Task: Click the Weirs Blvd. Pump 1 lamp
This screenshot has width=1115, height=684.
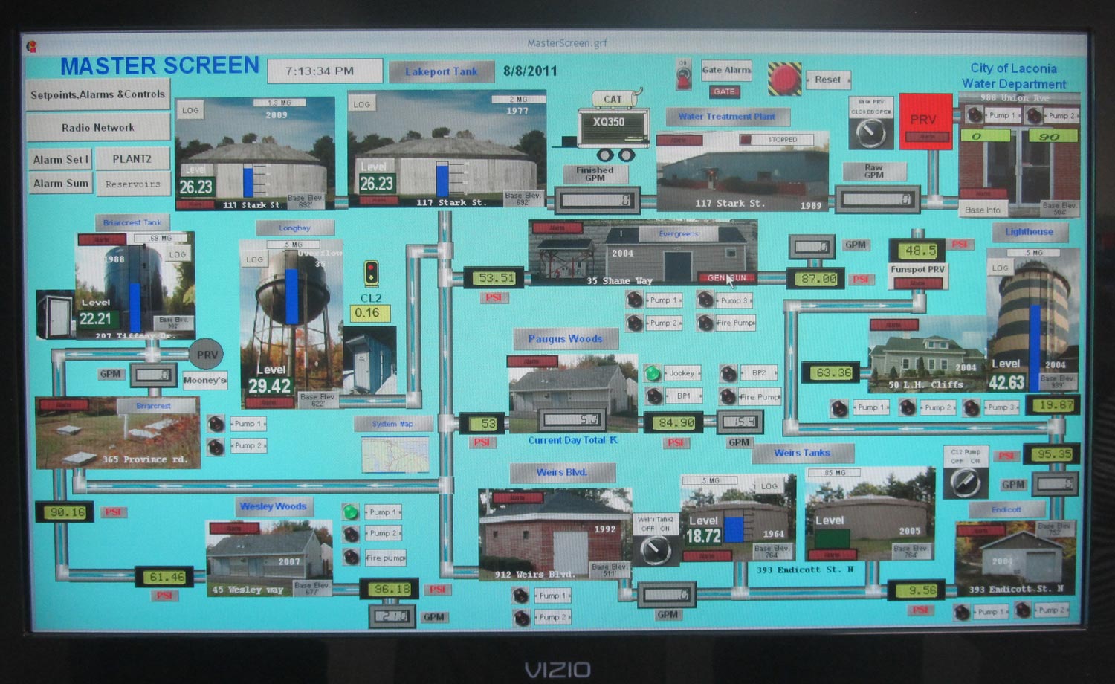Action: [x=521, y=596]
